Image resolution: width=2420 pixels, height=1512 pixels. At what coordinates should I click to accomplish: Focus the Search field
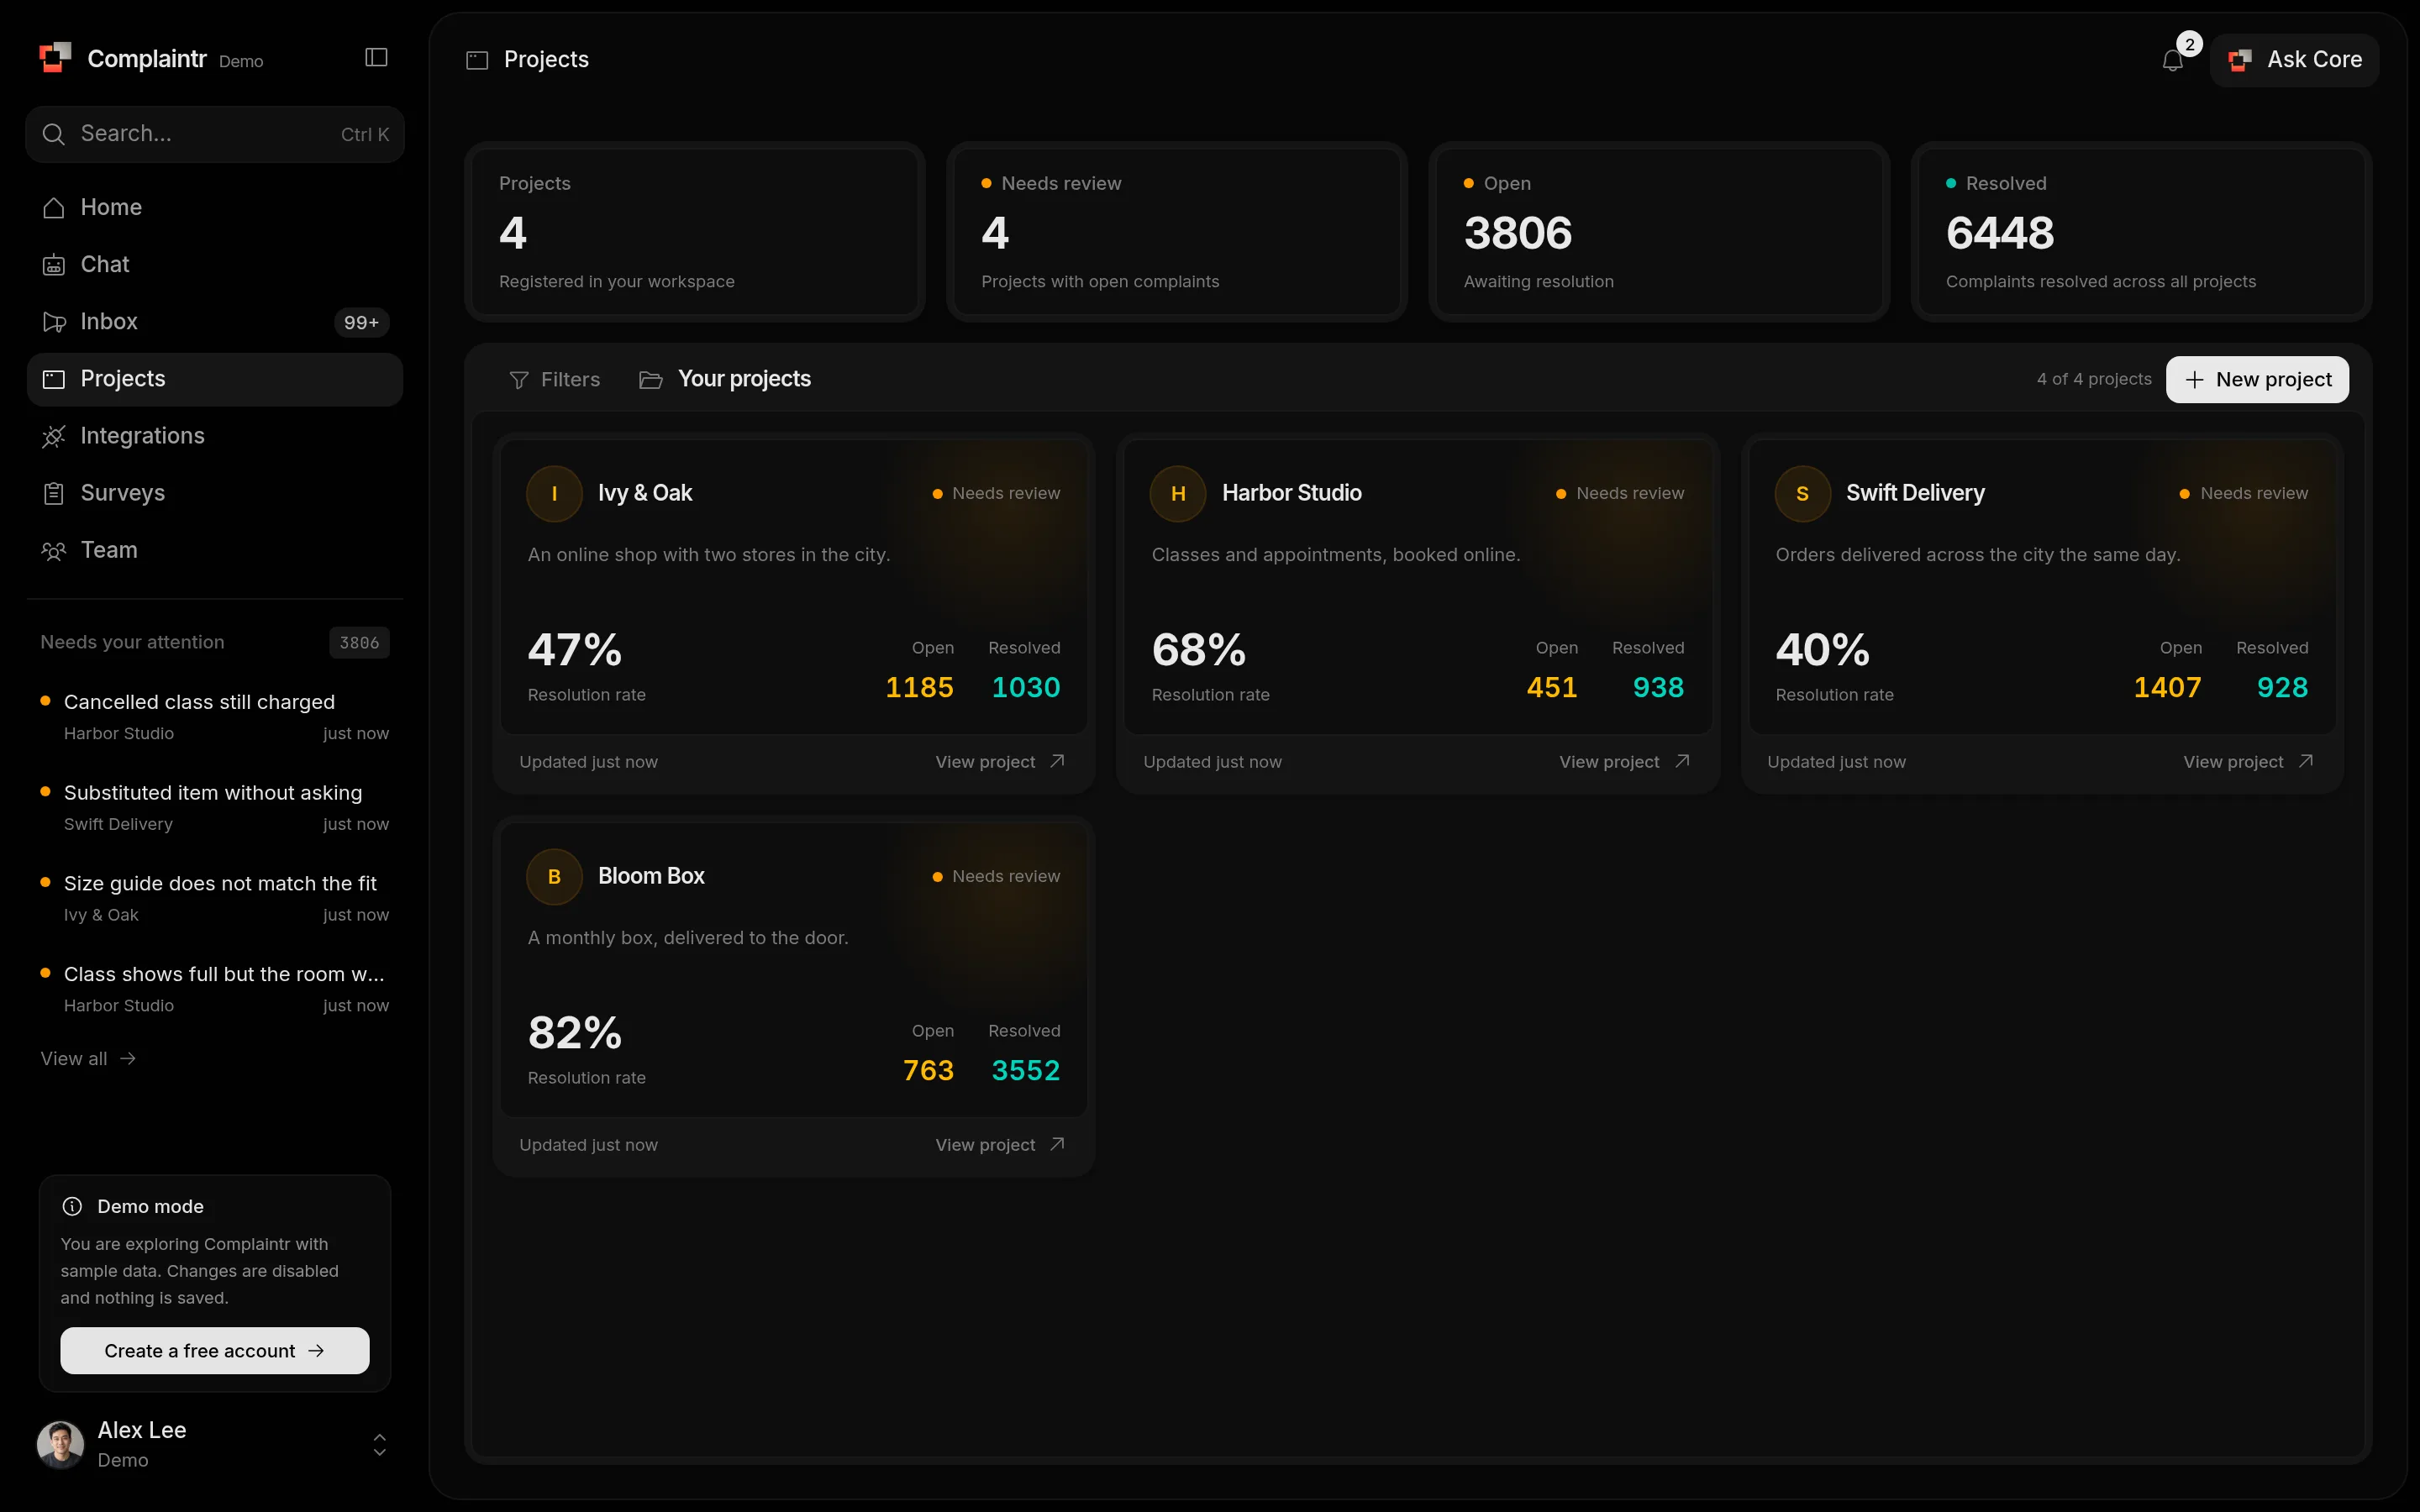[215, 134]
